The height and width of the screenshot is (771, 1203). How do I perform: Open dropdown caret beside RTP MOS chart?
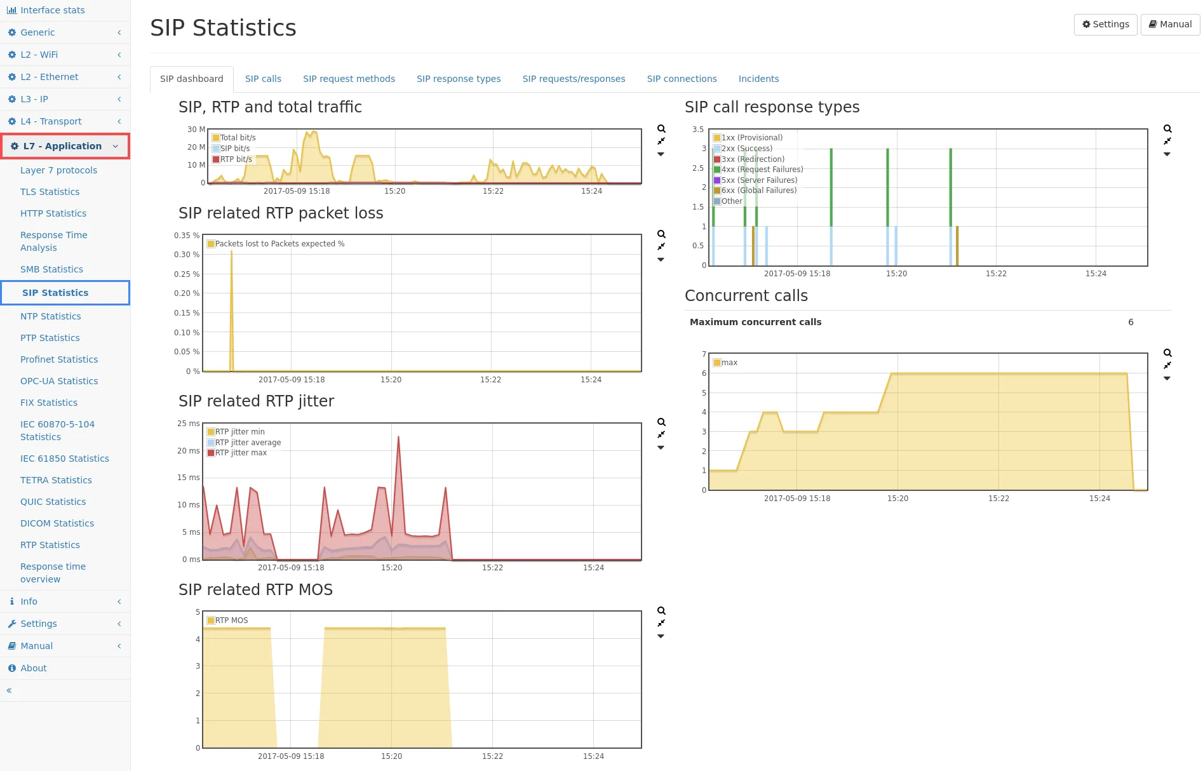tap(661, 636)
